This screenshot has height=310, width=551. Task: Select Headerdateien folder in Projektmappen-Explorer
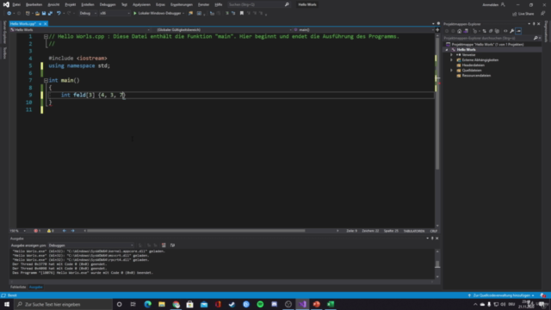pos(473,65)
